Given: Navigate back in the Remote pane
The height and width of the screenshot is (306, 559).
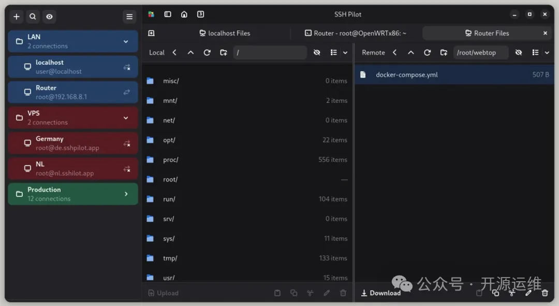Looking at the screenshot, I should 394,52.
